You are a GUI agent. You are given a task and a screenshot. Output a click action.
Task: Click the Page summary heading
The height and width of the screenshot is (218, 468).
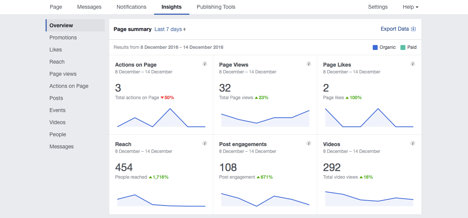pyautogui.click(x=132, y=29)
